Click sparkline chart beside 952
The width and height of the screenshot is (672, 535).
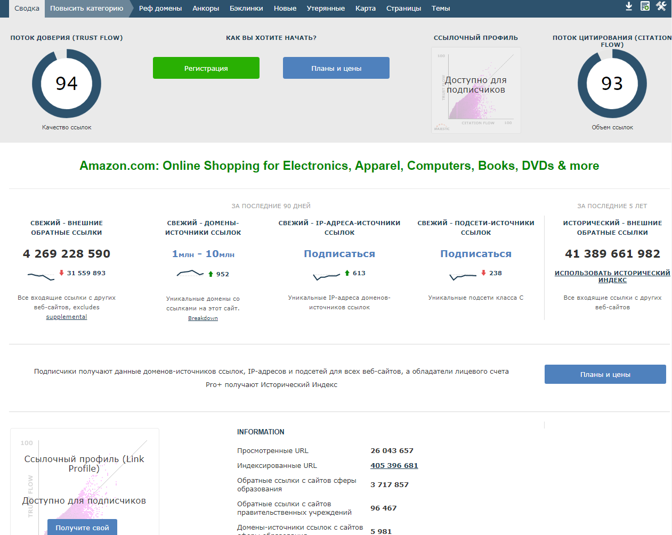[190, 274]
